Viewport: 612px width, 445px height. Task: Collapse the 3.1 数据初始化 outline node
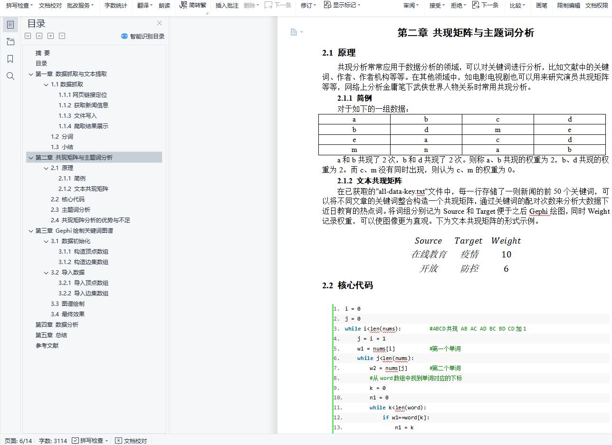pyautogui.click(x=46, y=241)
